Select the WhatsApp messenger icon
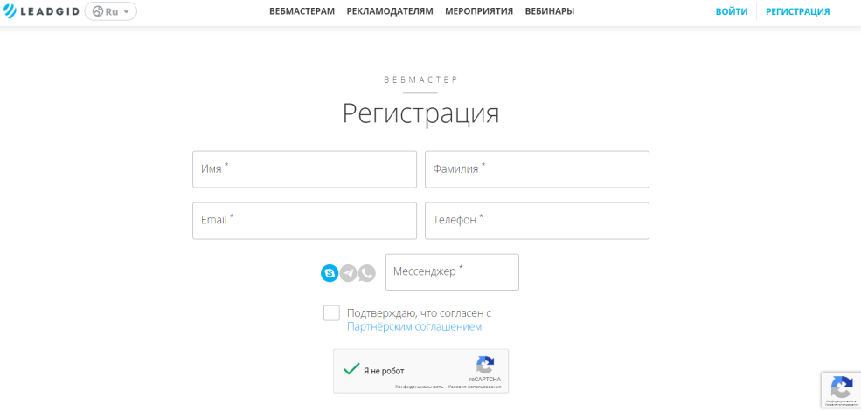Viewport: 861px width, 411px height. 367,273
